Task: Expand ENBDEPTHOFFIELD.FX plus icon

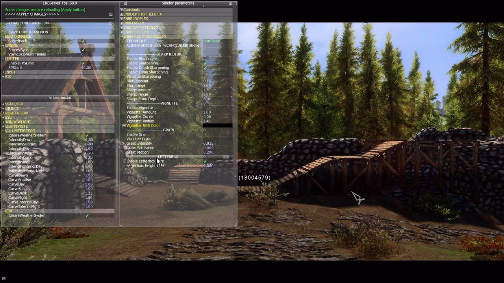Action: pyautogui.click(x=122, y=14)
